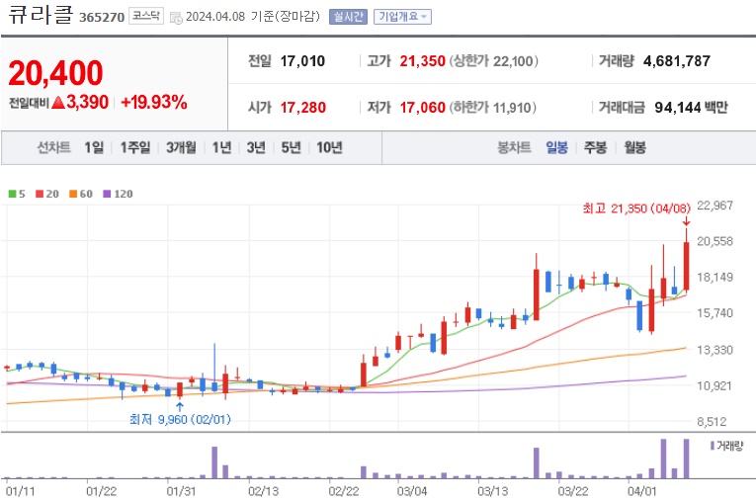This screenshot has height=501, width=756.
Task: Click the 저가 value 17,060
Action: [x=422, y=107]
